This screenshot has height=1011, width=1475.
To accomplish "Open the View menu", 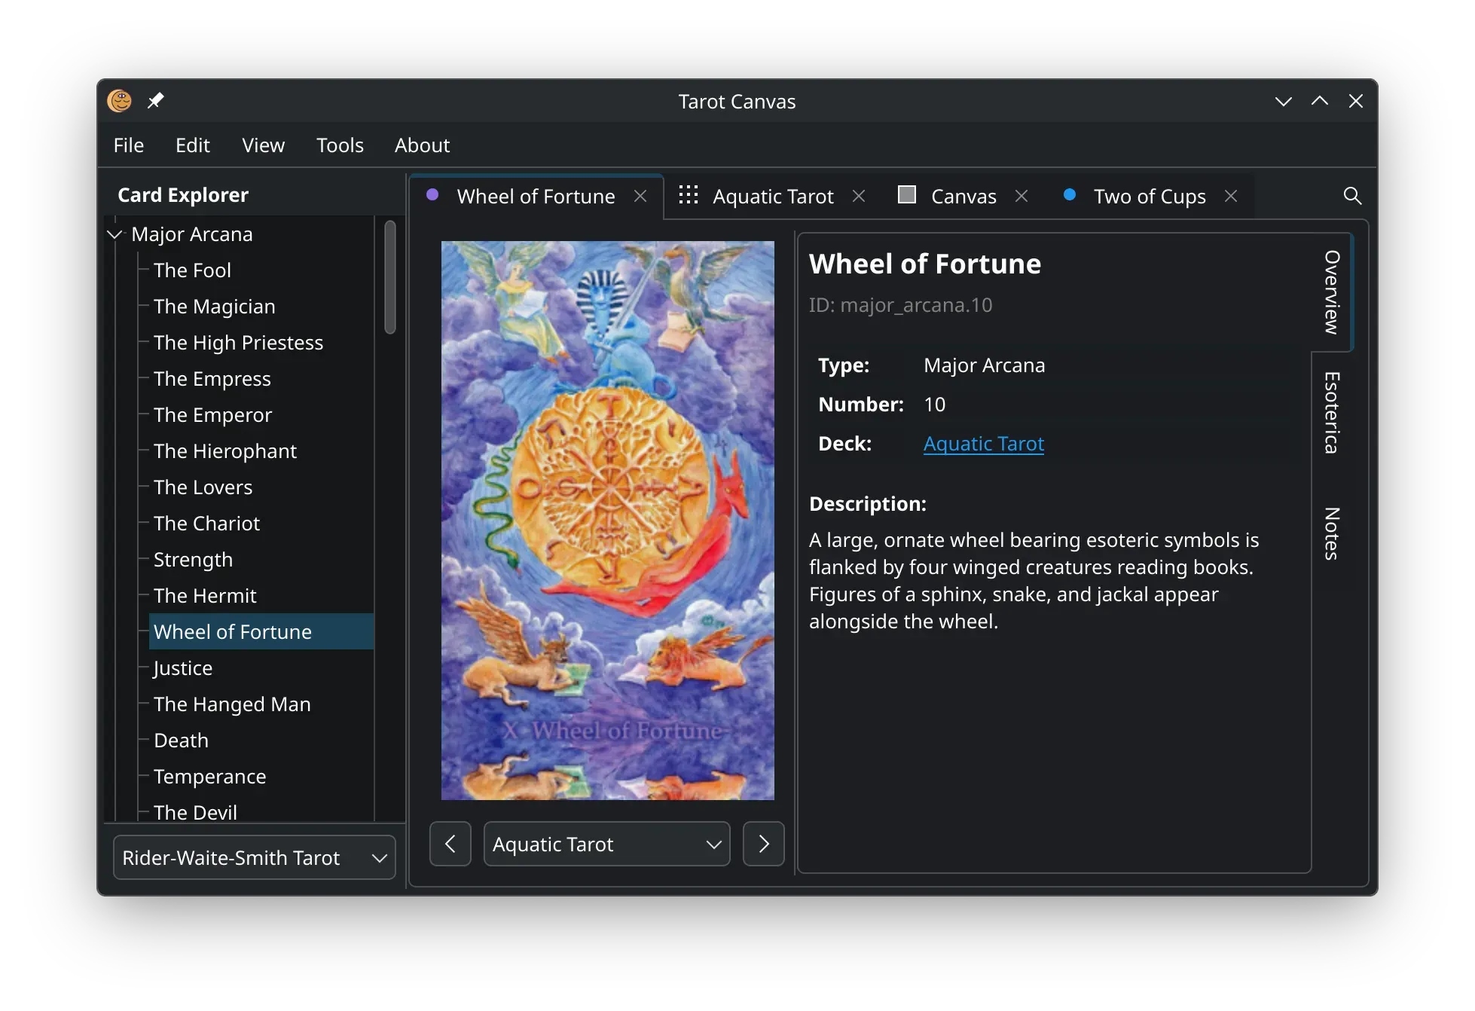I will point(264,145).
